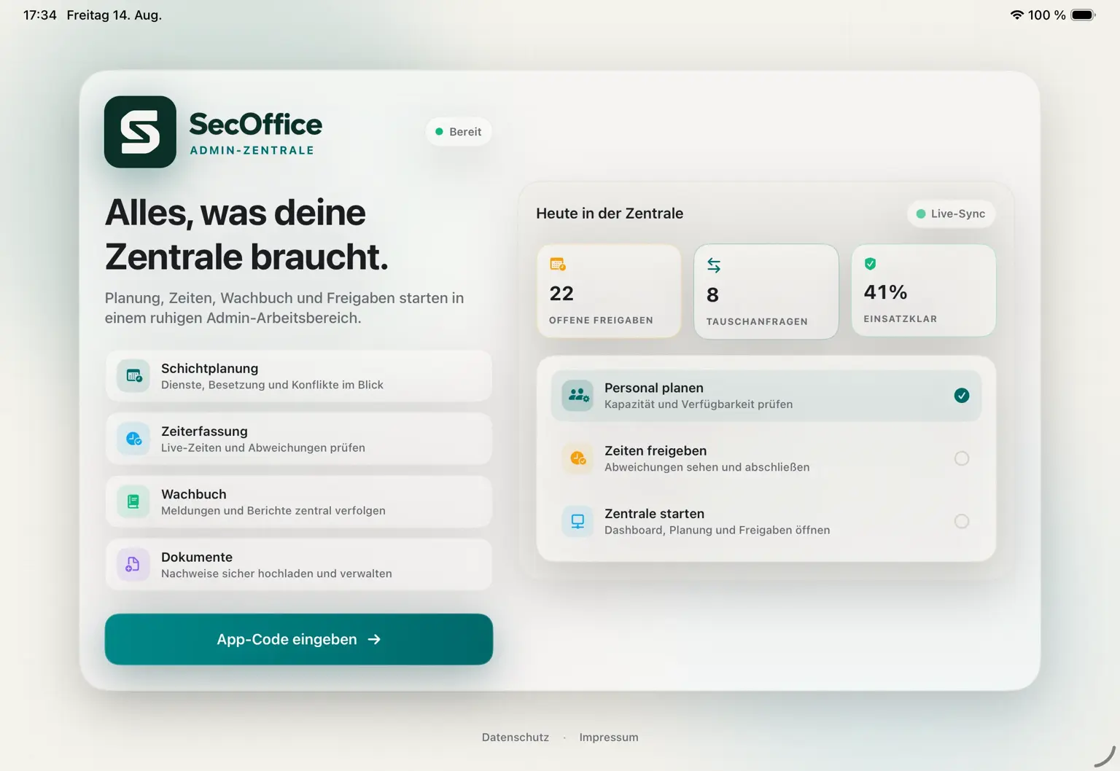Viewport: 1120px width, 771px height.
Task: Tap 'Nachweise sicher hochladen und verwalten'
Action: 276,574
